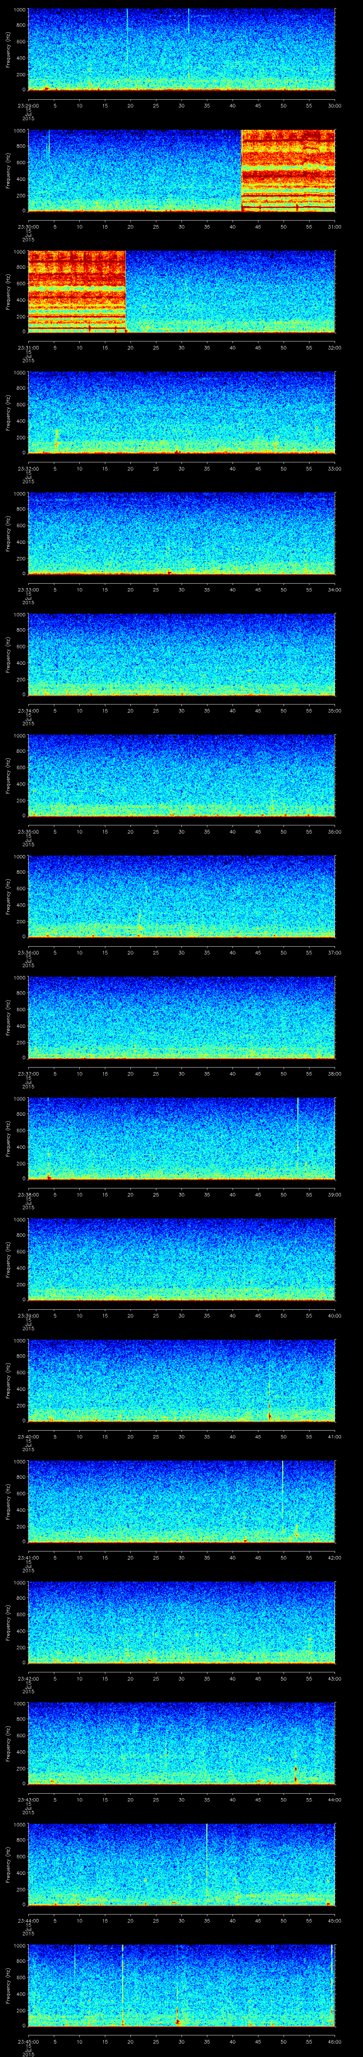The image size is (363, 2057).
Task: Click the 23:32:00 time label
Action: point(28,469)
